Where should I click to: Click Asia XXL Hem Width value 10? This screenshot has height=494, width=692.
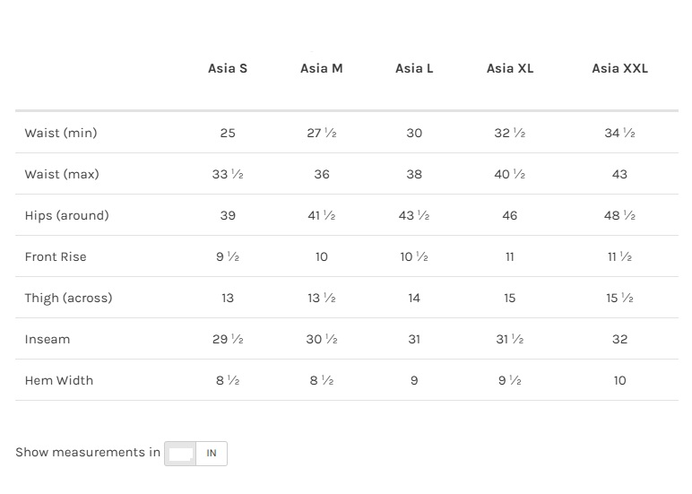619,380
